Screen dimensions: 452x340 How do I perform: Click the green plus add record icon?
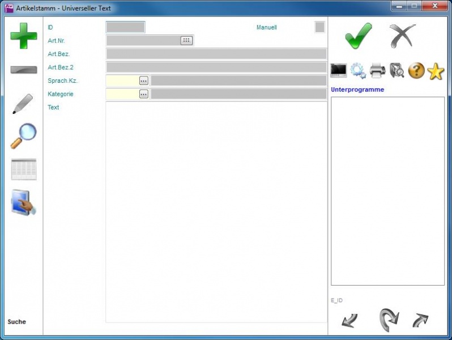[x=23, y=36]
